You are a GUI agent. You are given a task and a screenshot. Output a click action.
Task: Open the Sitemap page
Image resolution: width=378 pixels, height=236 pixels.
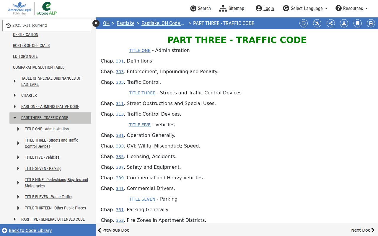tap(232, 8)
